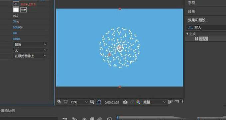226x120 pixels.
Task: Click the blue current time indicator on timeline
Action: click(117, 118)
